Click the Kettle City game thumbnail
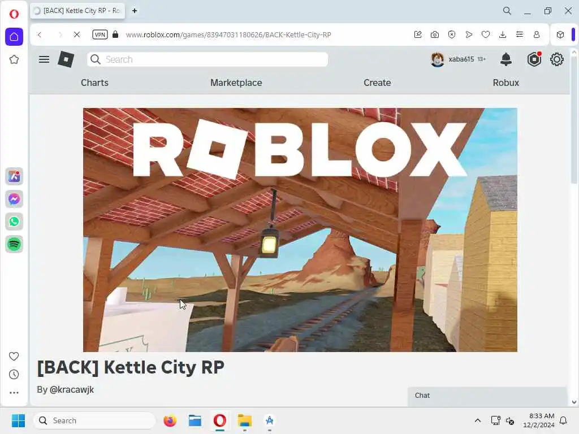 pyautogui.click(x=300, y=229)
